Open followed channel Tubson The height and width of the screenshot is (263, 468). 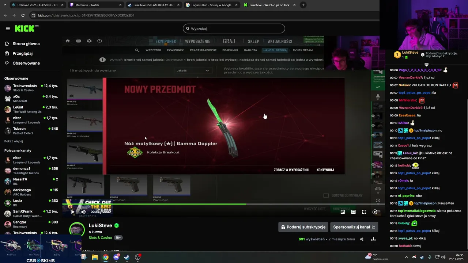(x=30, y=130)
